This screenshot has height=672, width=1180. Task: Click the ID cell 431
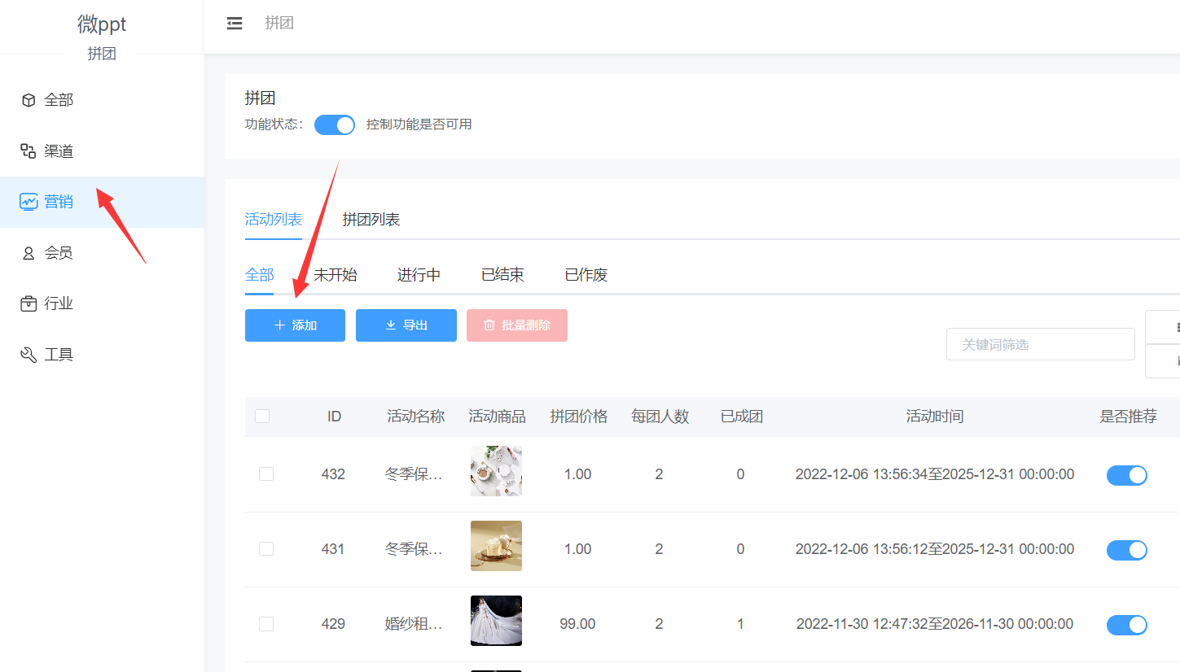point(333,549)
